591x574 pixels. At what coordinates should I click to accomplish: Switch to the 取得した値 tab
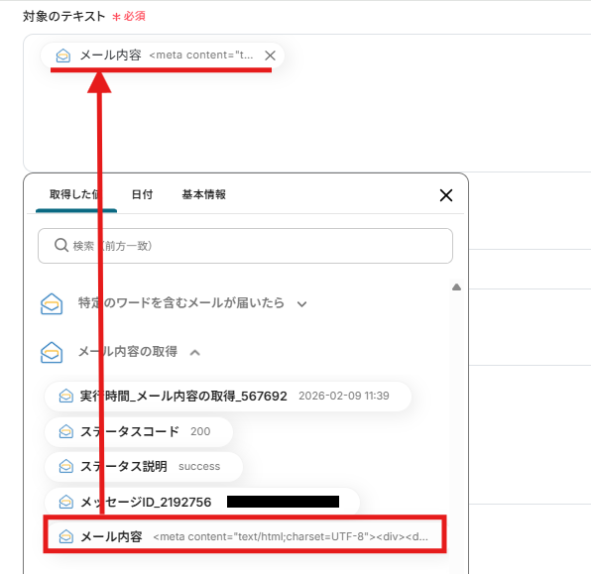point(76,194)
